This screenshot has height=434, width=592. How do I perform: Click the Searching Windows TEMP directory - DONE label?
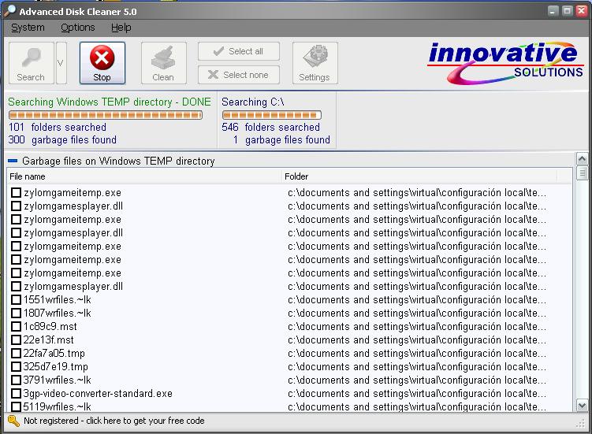tap(110, 102)
